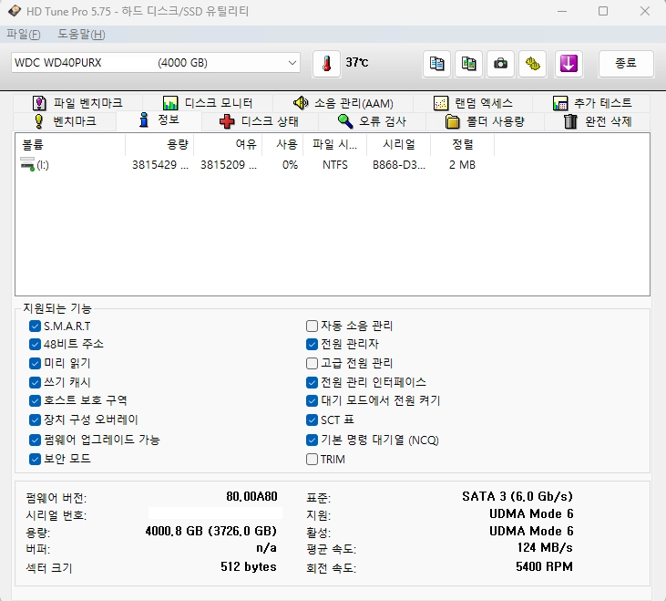
Task: Click the 3815429 capacity value
Action: [159, 164]
